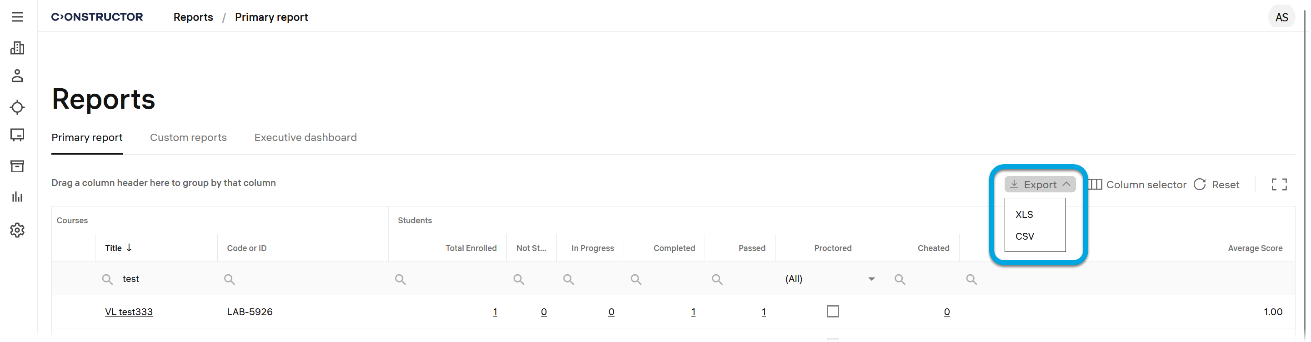This screenshot has height=342, width=1311.
Task: Open the VL test333 course link
Action: pyautogui.click(x=129, y=312)
